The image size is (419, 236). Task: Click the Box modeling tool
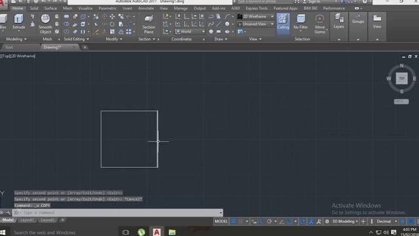(x=3, y=22)
